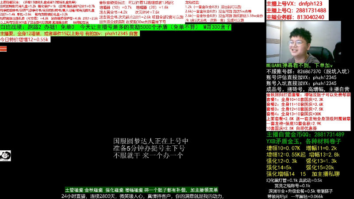The height and width of the screenshot is (199, 354).
Task: Click the price '增幅13=2.8k'
Action: click(324, 155)
